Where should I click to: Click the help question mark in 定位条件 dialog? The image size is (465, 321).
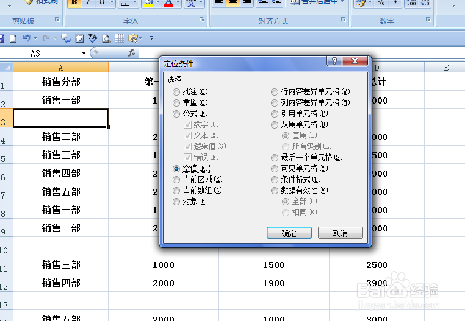pyautogui.click(x=334, y=61)
